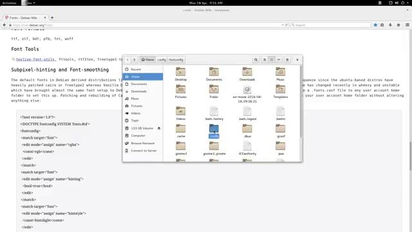Select the Pictures folder icon in grid
Viewport: 412px width, 232px height.
(x=180, y=89)
